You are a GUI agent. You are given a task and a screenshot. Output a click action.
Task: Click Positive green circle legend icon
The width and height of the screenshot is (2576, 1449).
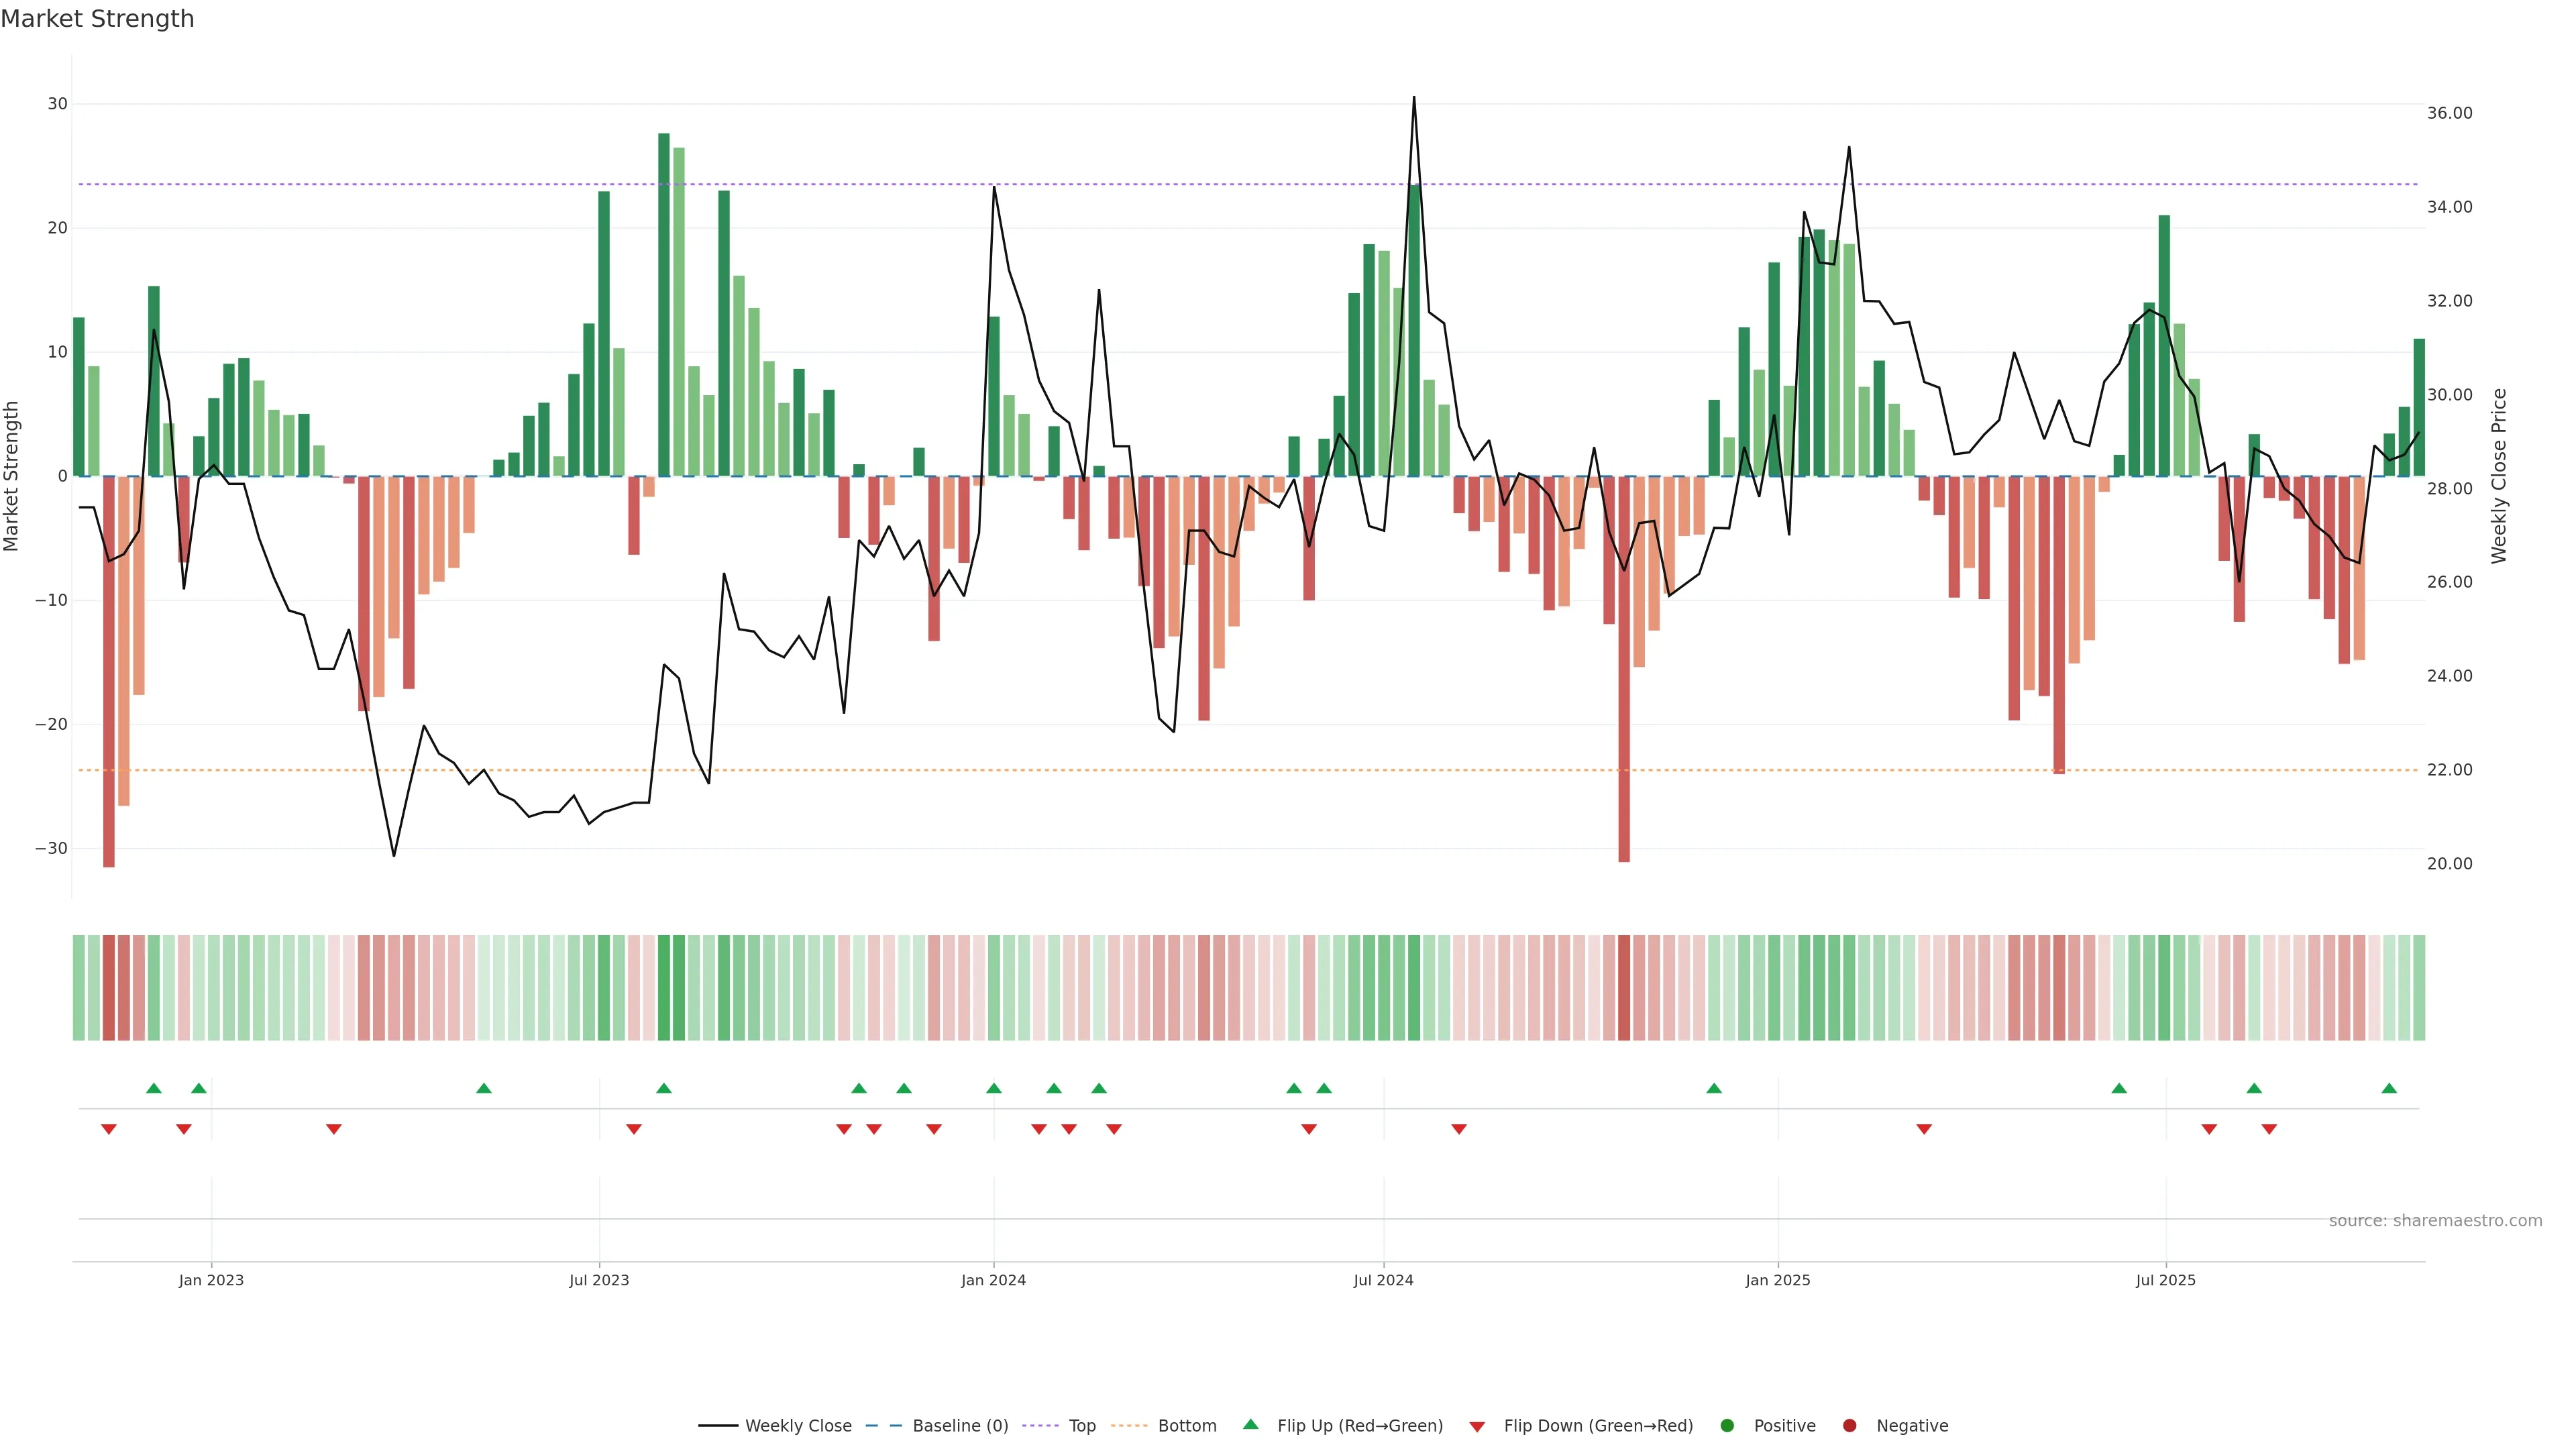pos(1727,1426)
